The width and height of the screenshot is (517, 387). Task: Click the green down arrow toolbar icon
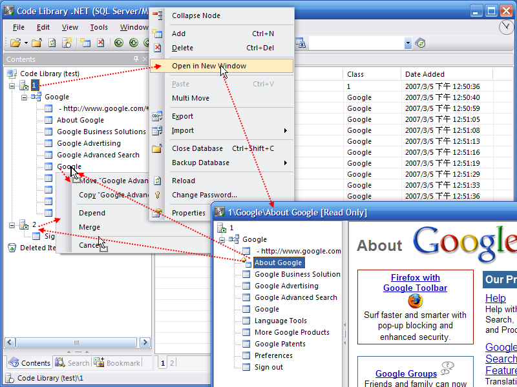(x=134, y=43)
